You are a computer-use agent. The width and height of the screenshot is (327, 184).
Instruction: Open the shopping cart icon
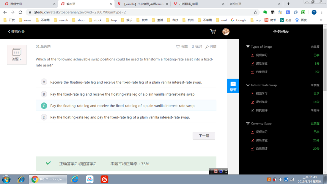(213, 32)
